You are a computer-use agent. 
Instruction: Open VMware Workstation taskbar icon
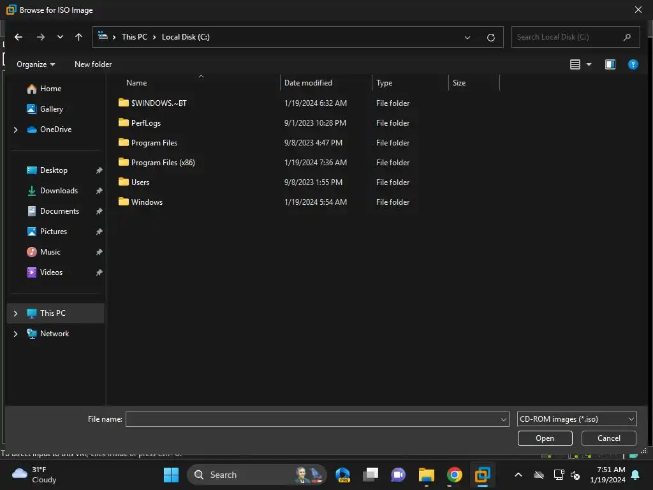coord(482,475)
